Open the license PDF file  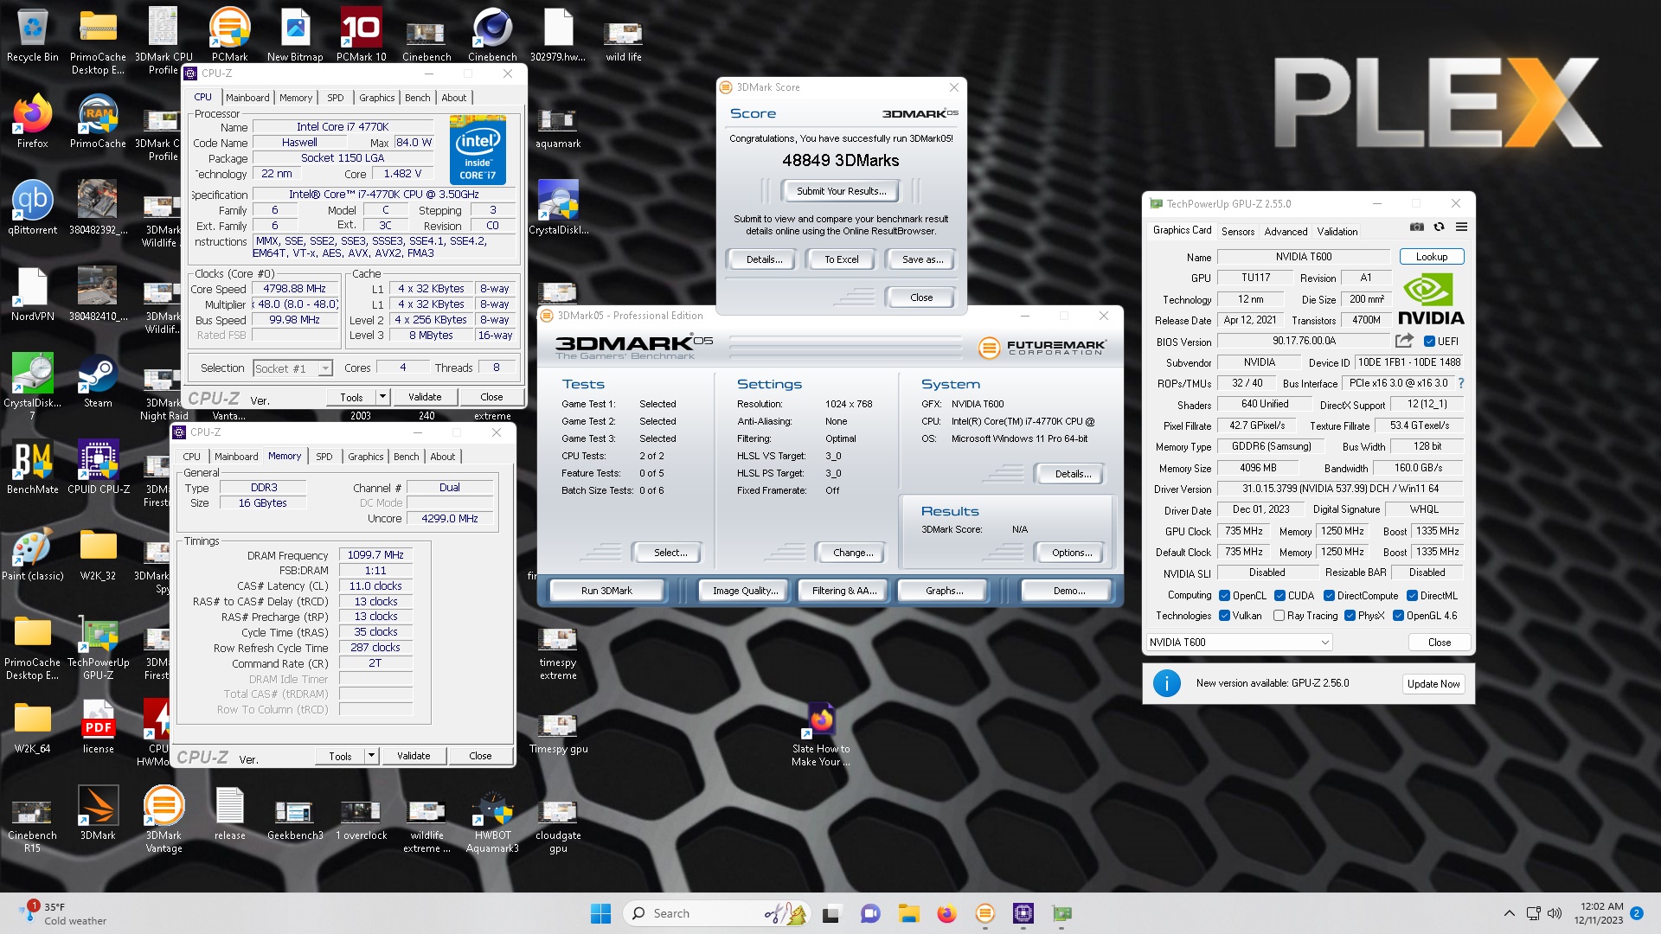click(98, 726)
